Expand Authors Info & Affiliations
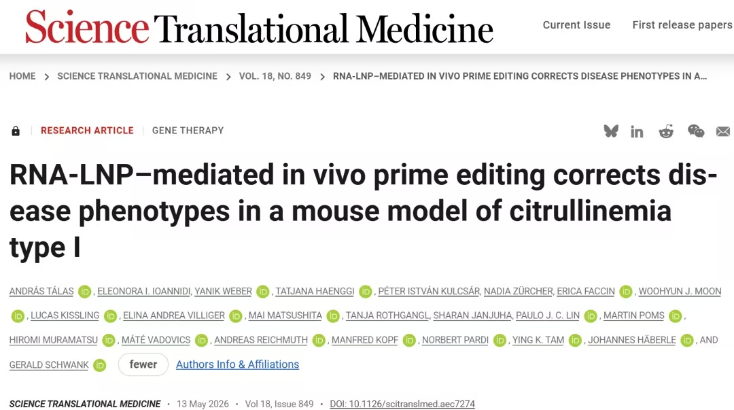The image size is (734, 410). coord(237,364)
